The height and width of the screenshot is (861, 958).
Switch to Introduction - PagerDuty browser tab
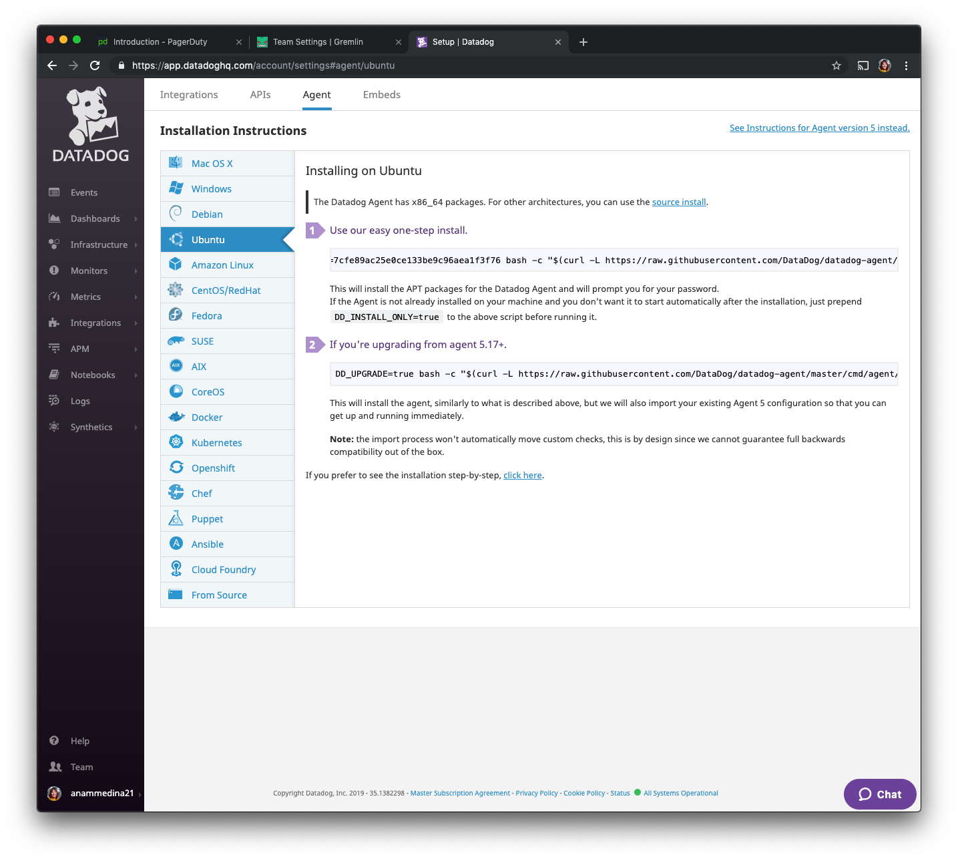(x=170, y=41)
